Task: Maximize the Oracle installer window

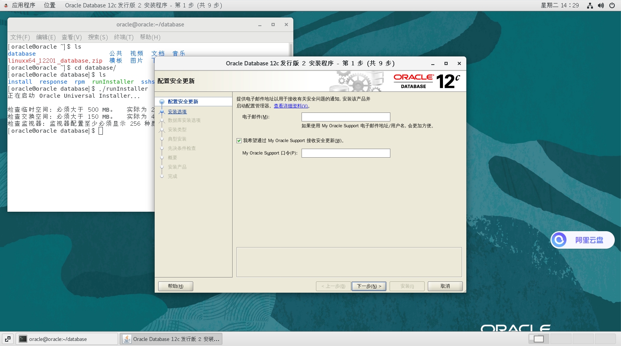Action: pyautogui.click(x=446, y=63)
